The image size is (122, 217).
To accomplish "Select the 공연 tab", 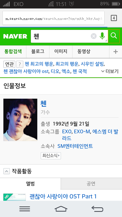I will [x=91, y=184].
